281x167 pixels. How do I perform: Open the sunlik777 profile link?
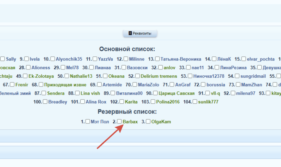pyautogui.click(x=208, y=102)
